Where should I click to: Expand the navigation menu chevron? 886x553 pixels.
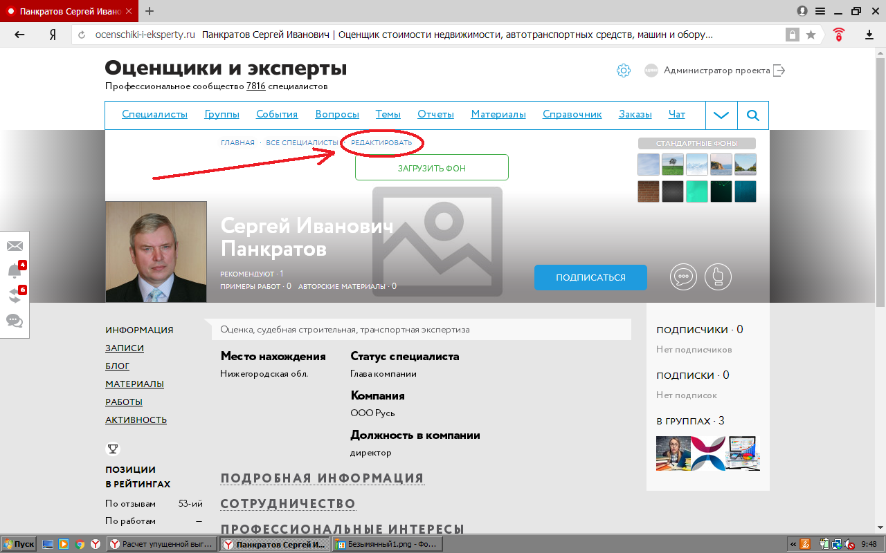point(721,115)
